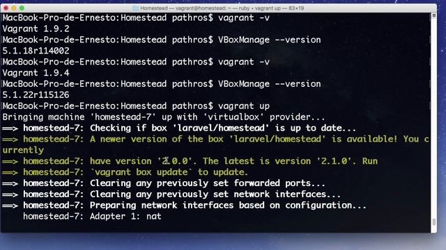Click the second 'VBoxManage --version' command
The image size is (446, 250).
pyautogui.click(x=270, y=84)
